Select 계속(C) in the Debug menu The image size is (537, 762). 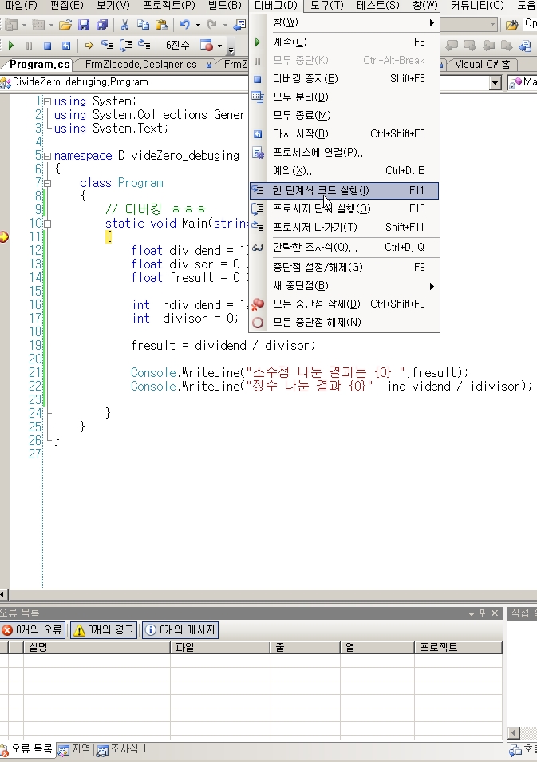[344, 42]
